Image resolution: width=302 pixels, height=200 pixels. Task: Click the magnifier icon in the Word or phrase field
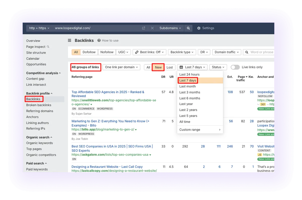(x=247, y=52)
